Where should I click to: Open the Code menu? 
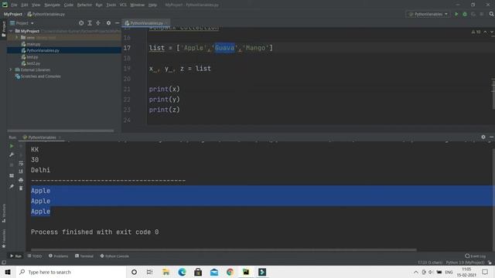[x=69, y=5]
